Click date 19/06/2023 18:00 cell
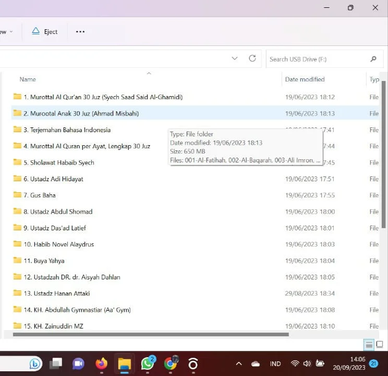This screenshot has height=376, width=388. (x=310, y=211)
